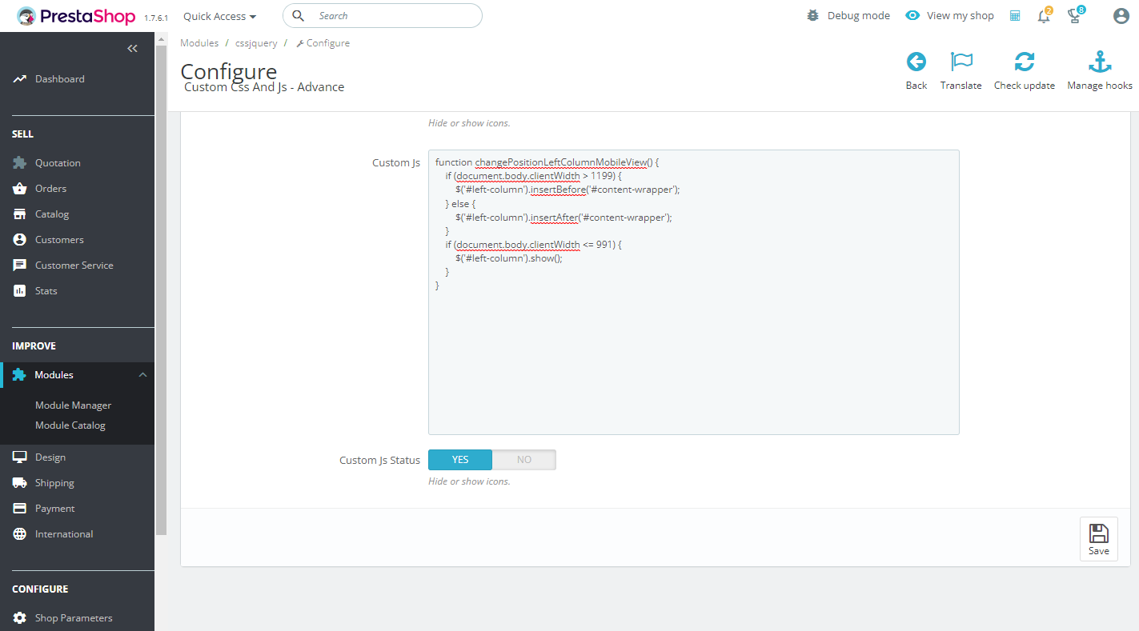The height and width of the screenshot is (631, 1139).
Task: Click the Translate flag icon
Action: pyautogui.click(x=961, y=62)
